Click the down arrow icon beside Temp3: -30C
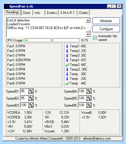 tap(67, 69)
